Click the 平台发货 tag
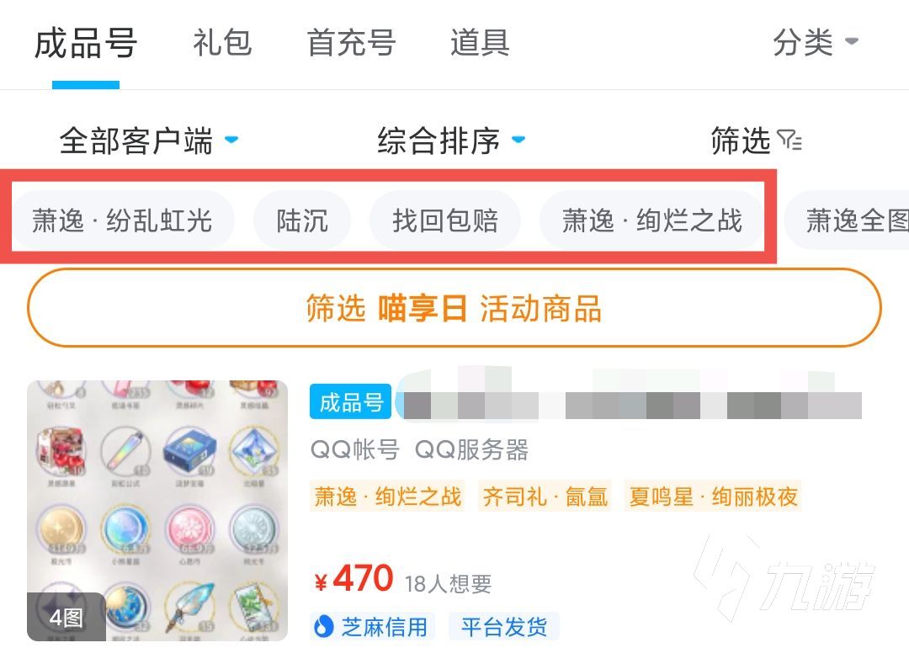Screen dimensions: 909x648 pos(504,627)
